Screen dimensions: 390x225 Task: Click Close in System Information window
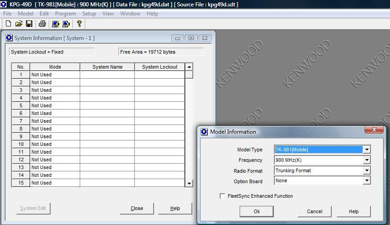137,208
